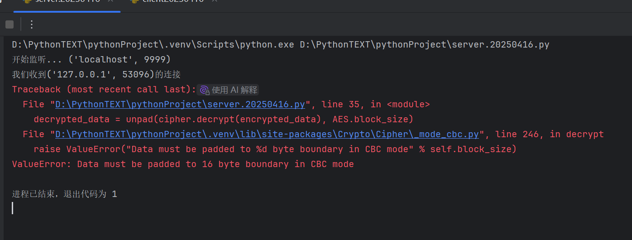Screen dimensions: 632x240
Task: Open the server.20250416.py traceback link
Action: (x=180, y=105)
